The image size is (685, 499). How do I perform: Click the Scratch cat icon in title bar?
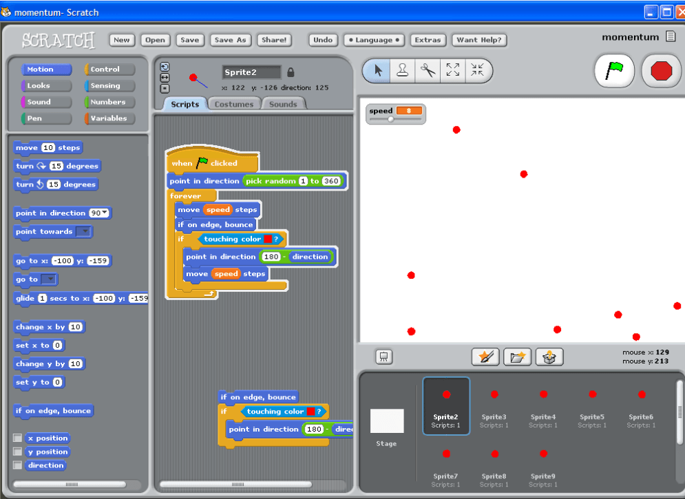point(6,12)
